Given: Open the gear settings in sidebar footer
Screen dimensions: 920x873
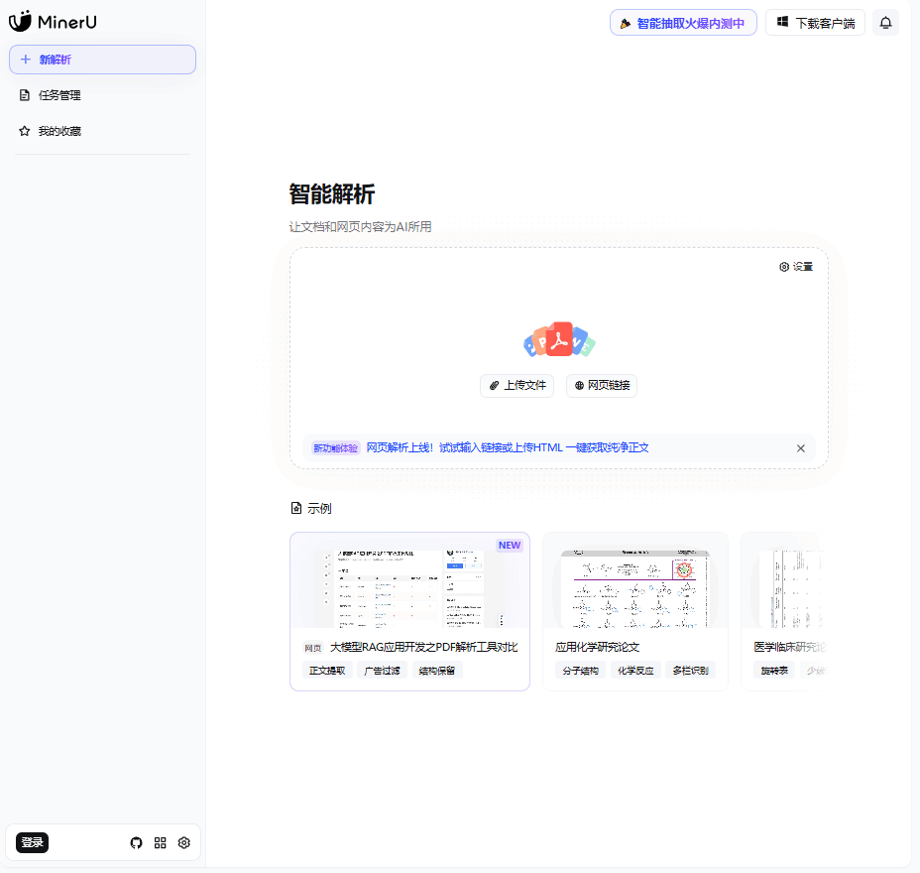Looking at the screenshot, I should [x=184, y=842].
